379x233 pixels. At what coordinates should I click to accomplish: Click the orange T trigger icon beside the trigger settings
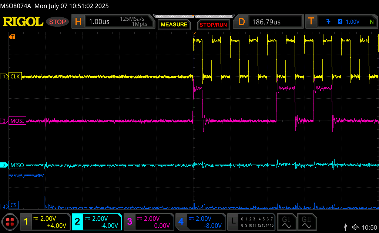pyautogui.click(x=311, y=21)
